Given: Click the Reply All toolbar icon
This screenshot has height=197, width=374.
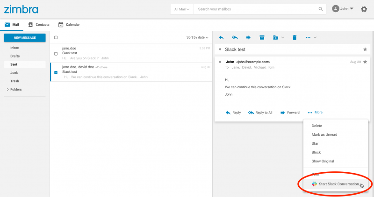Looking at the screenshot, I should (235, 37).
